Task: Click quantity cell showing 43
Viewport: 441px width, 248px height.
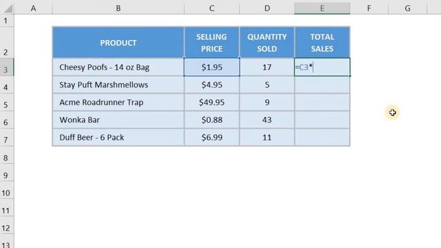Action: pos(267,120)
